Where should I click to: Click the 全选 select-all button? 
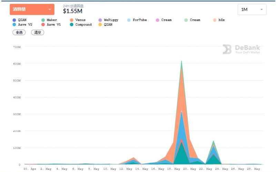point(19,32)
